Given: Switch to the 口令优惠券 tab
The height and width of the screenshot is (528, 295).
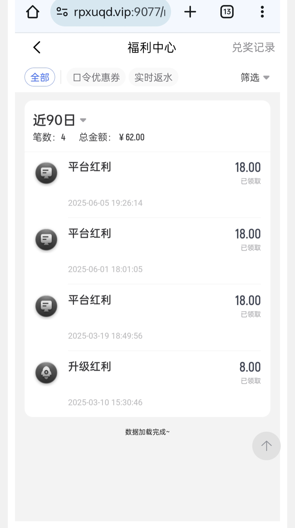Looking at the screenshot, I should point(96,77).
